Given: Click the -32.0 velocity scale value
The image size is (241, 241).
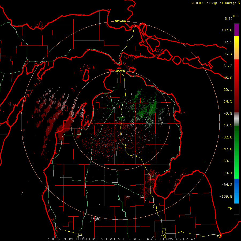Looking at the screenshot, I should (227, 137).
